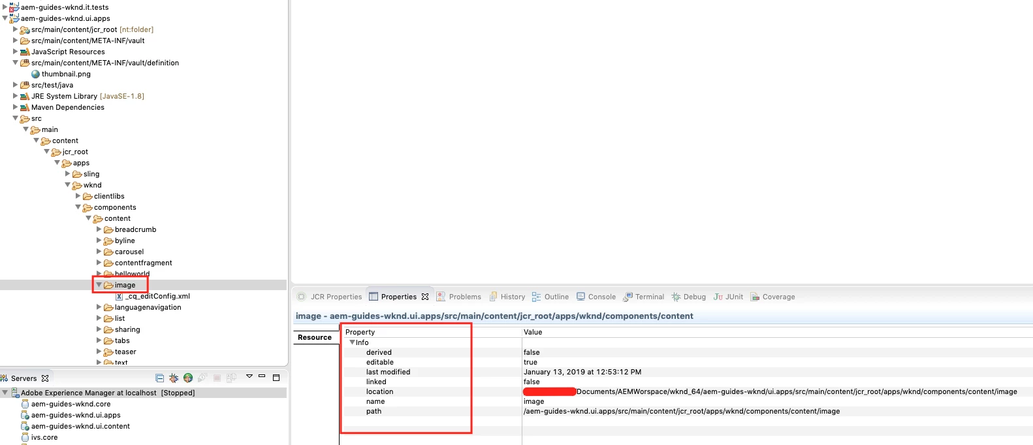
Task: Switch to the JCR Properties tab
Action: (330, 297)
